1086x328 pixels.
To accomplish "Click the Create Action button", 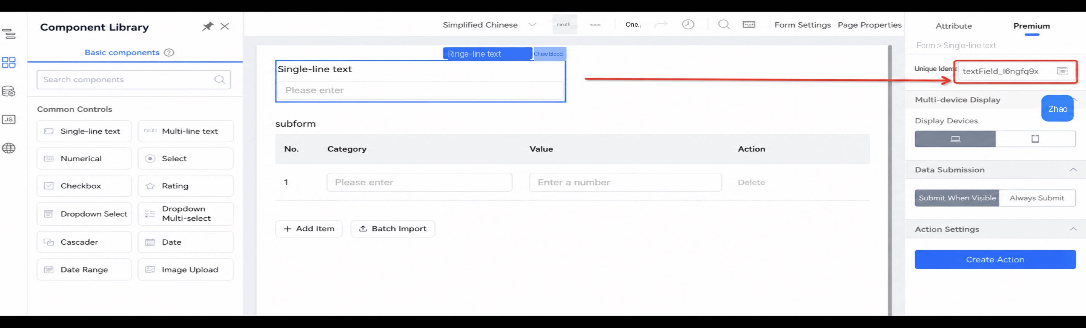I will (995, 260).
